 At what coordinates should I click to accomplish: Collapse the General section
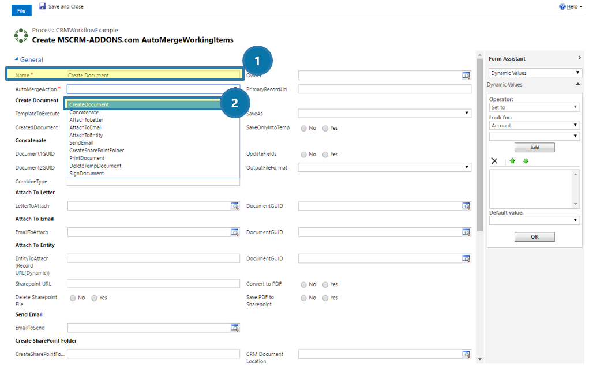tap(16, 59)
